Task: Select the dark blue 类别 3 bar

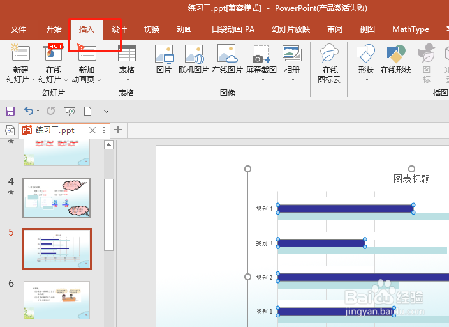Action: click(321, 243)
